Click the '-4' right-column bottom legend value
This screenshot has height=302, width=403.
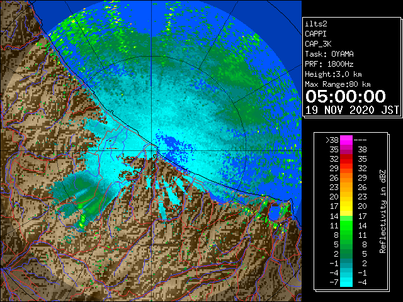pyautogui.click(x=362, y=282)
